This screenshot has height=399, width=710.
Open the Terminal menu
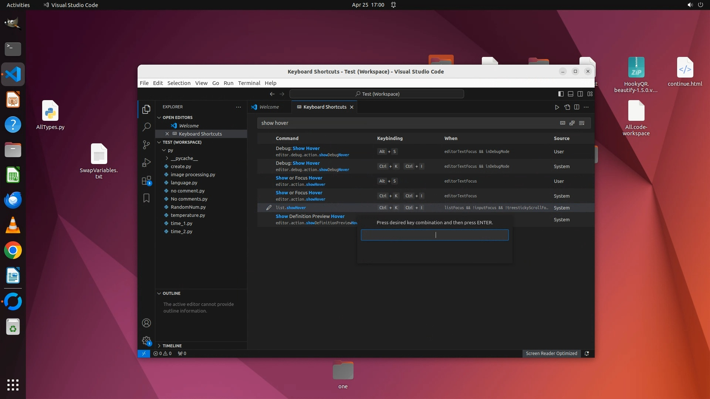[x=249, y=83]
